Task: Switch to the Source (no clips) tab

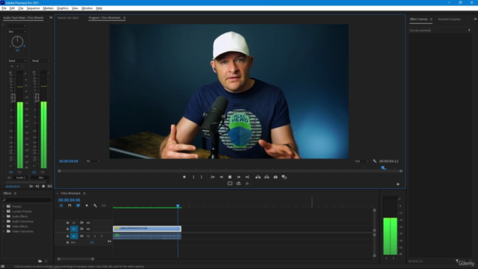Action: click(68, 18)
